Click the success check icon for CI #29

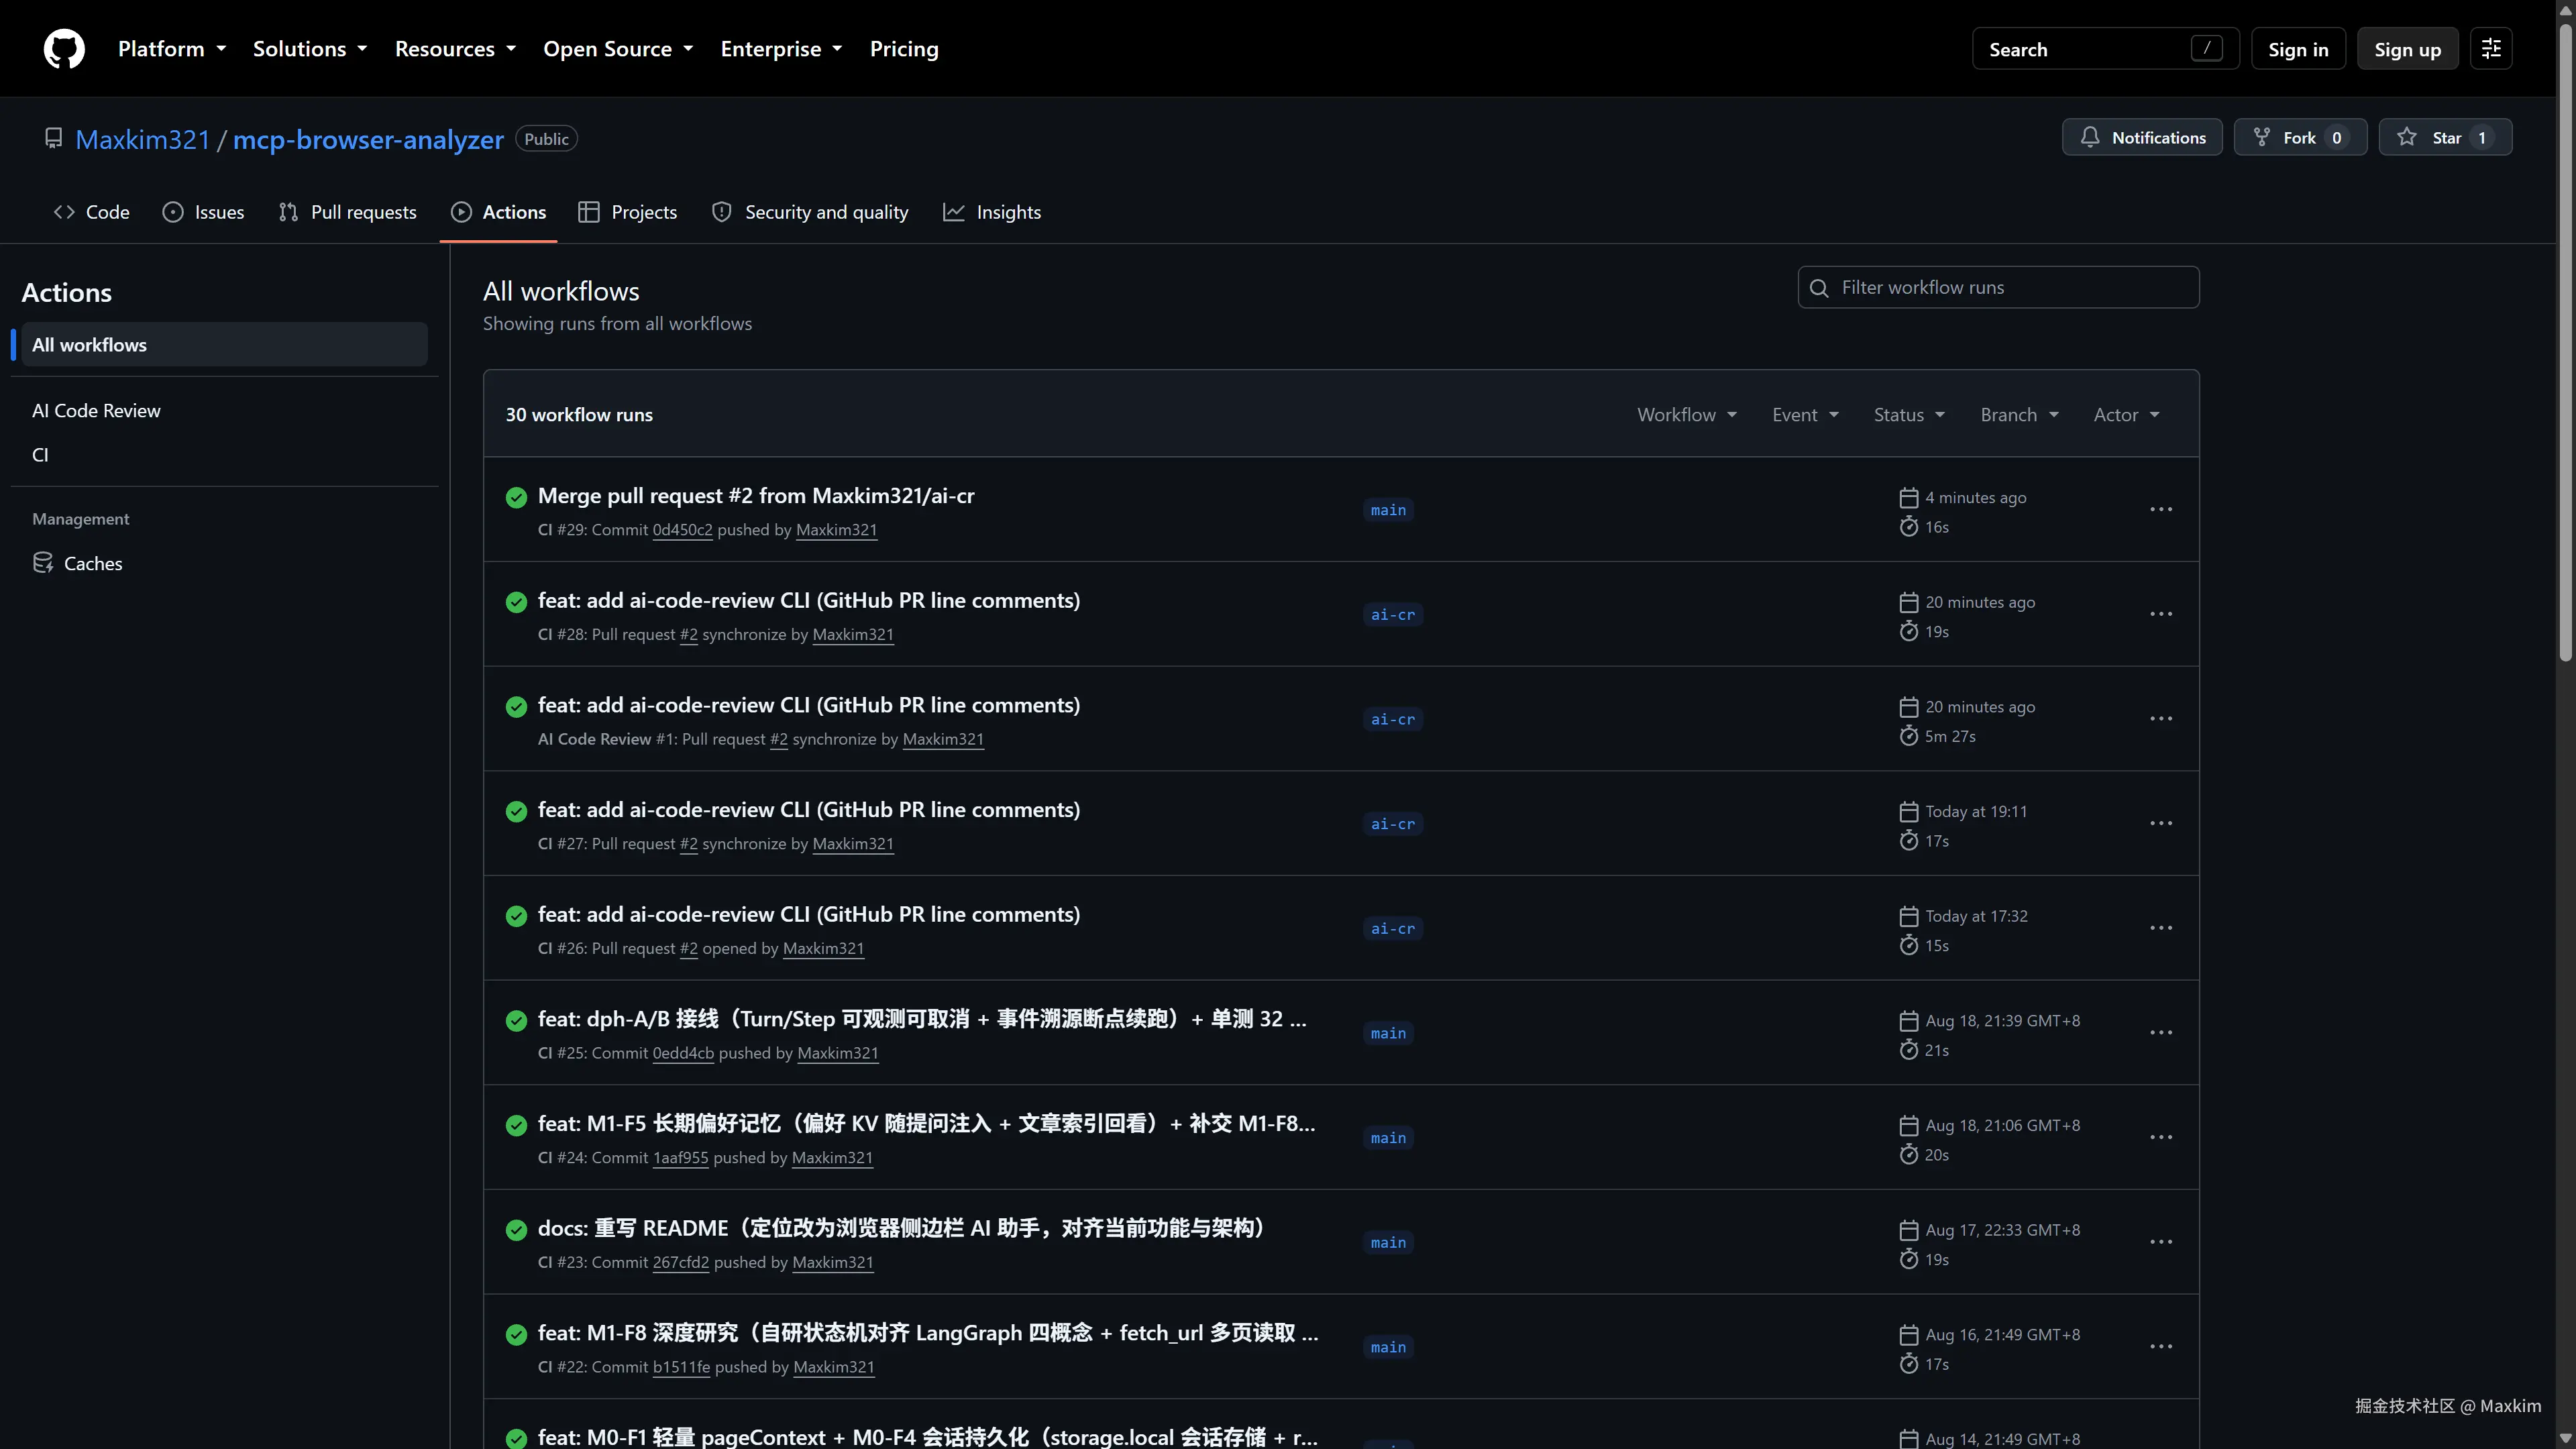tap(516, 497)
